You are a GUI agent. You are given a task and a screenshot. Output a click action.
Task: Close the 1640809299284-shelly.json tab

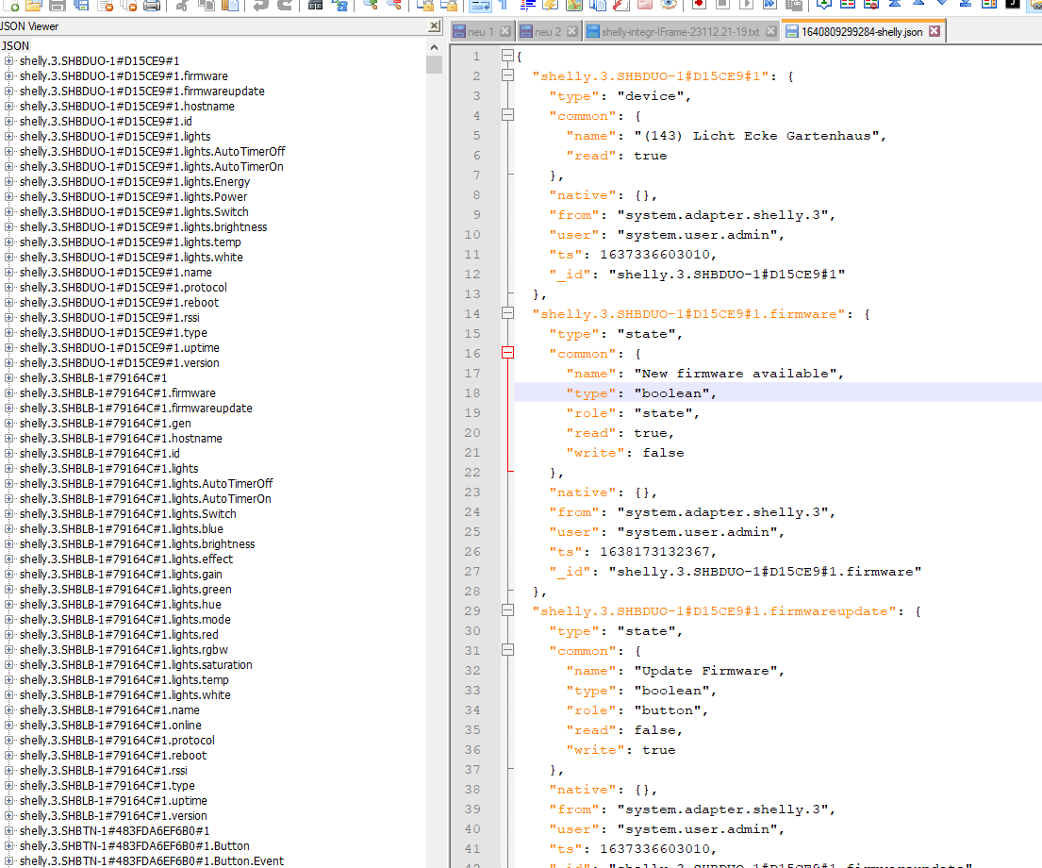(x=934, y=31)
